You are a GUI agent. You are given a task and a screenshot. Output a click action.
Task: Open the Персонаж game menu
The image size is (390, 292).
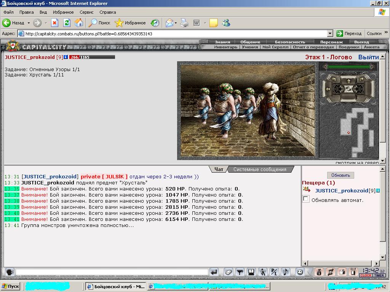[x=331, y=42]
